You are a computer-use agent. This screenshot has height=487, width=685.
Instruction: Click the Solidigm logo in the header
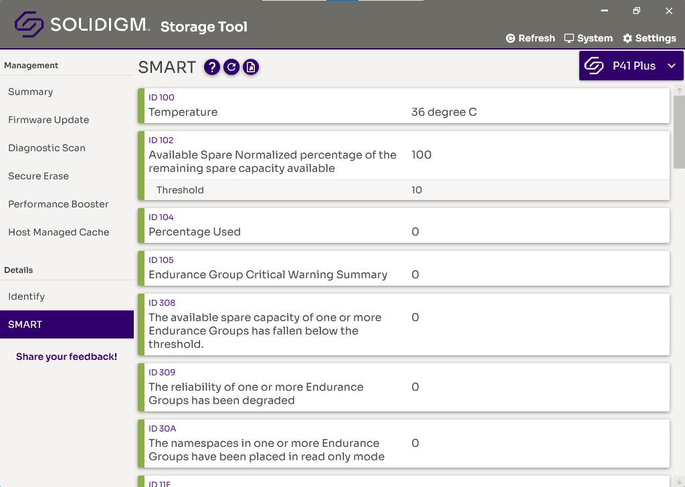pyautogui.click(x=82, y=25)
